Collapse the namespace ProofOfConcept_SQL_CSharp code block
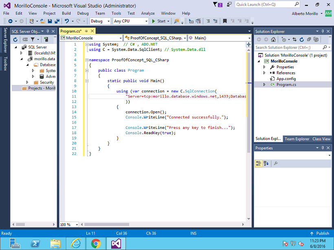 coord(87,60)
